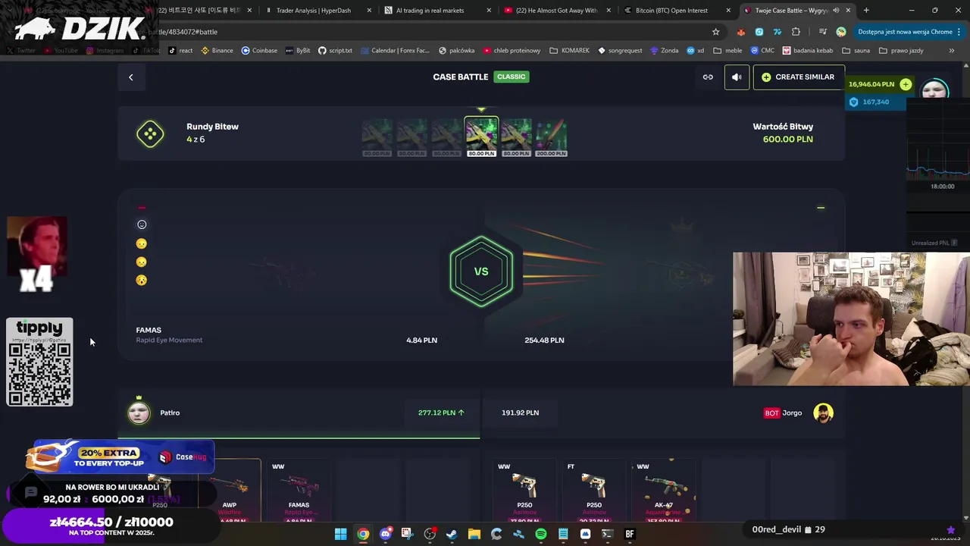The image size is (970, 546).
Task: Expand the badania kebab bookmark folder
Action: click(808, 51)
